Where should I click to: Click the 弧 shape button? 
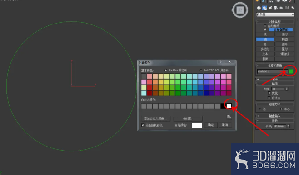(265, 44)
